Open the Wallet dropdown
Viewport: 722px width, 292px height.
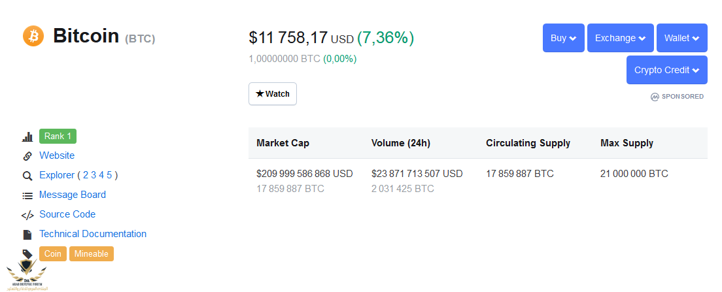point(682,38)
